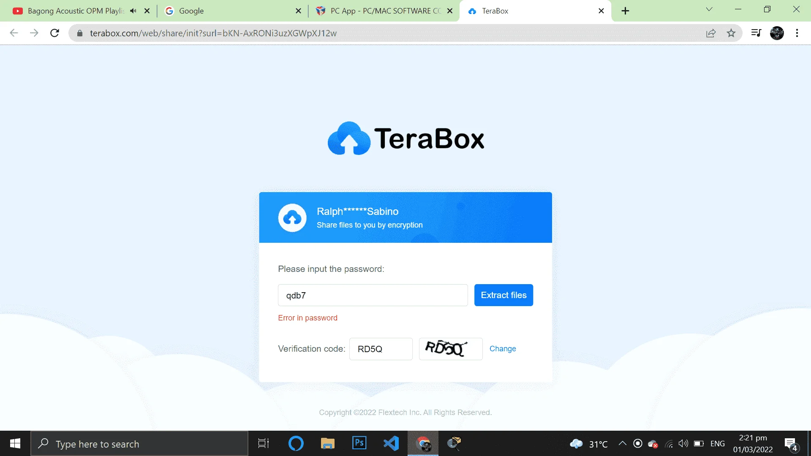This screenshot has width=811, height=456.
Task: Open the media controls icon
Action: coord(756,33)
